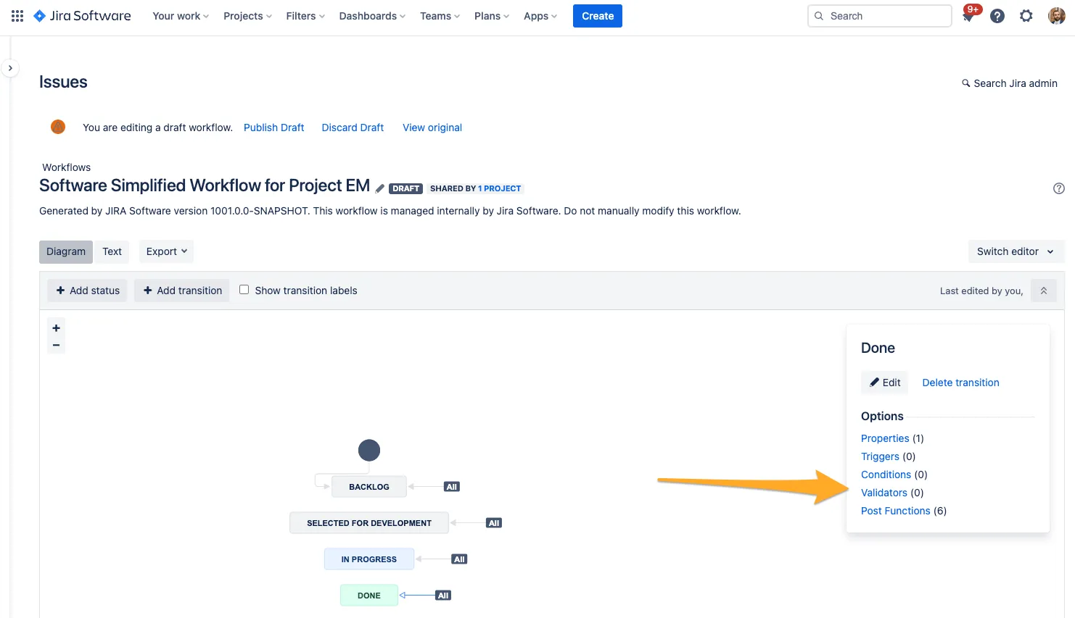Expand the left sidebar chevron

pyautogui.click(x=10, y=68)
